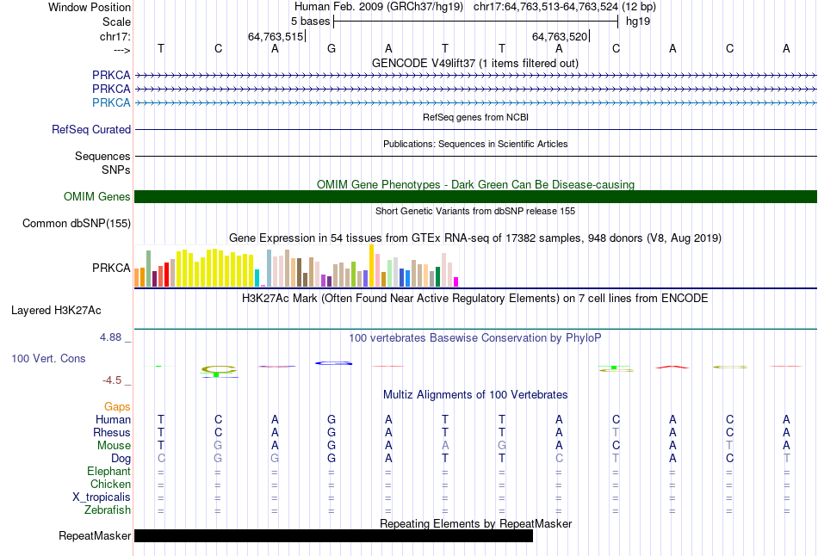Click the chr17: base position label
The height and width of the screenshot is (556, 818).
(x=115, y=36)
